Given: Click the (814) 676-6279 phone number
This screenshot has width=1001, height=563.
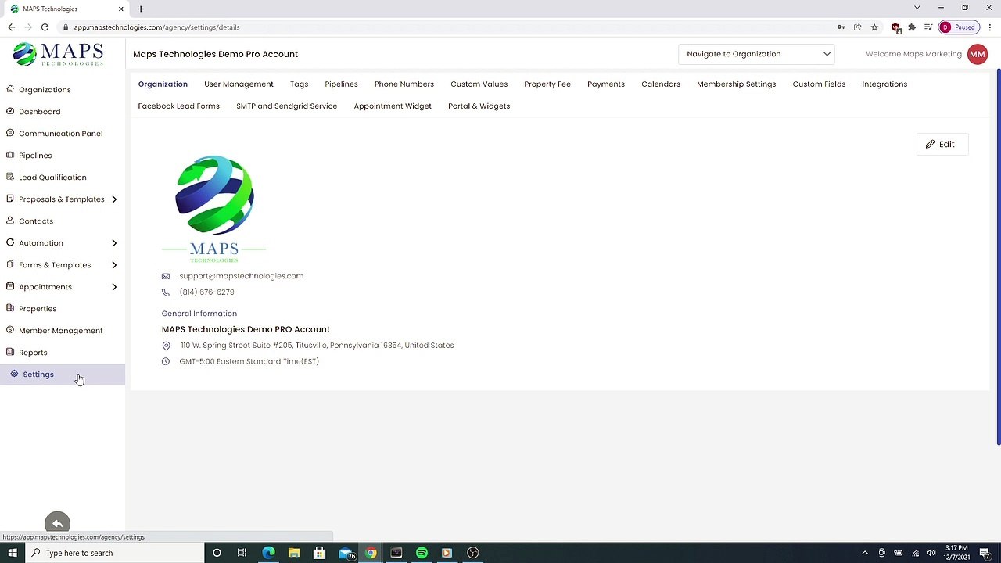Looking at the screenshot, I should pos(206,292).
